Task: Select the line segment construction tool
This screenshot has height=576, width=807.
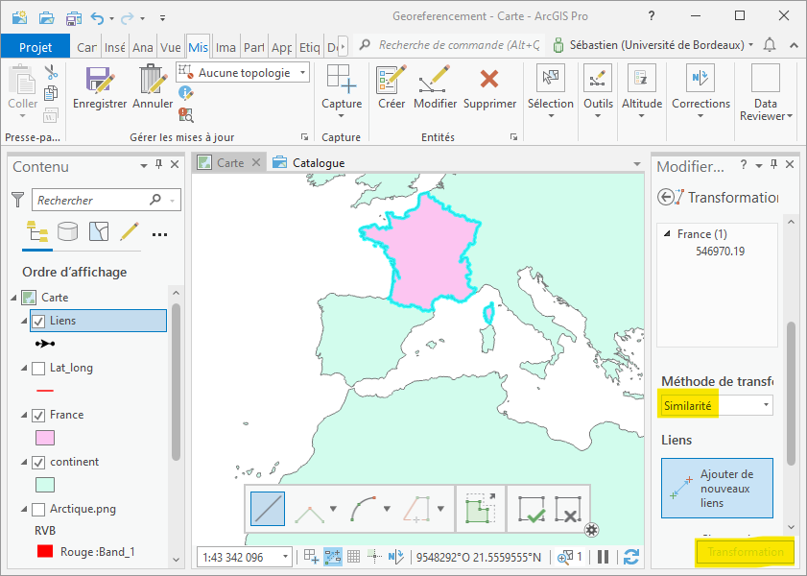Action: (268, 508)
